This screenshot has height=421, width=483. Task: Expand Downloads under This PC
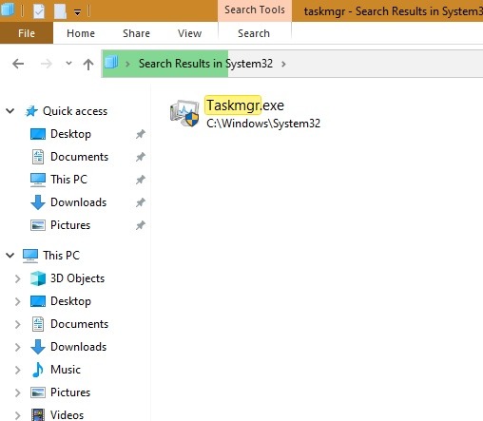18,347
